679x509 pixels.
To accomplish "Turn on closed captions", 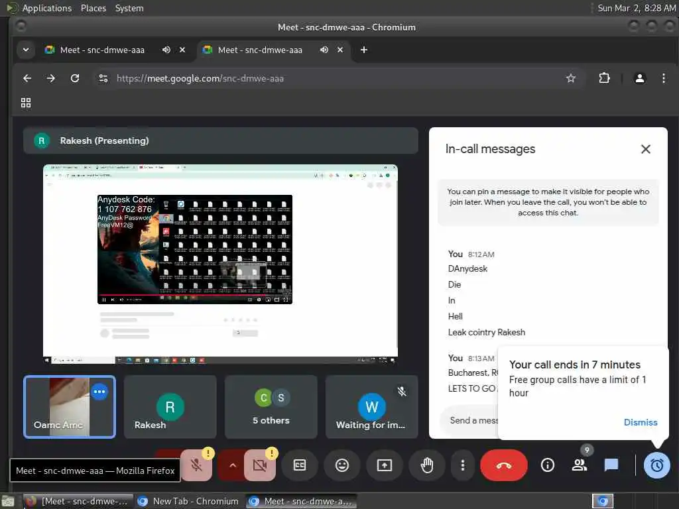I will coord(299,465).
